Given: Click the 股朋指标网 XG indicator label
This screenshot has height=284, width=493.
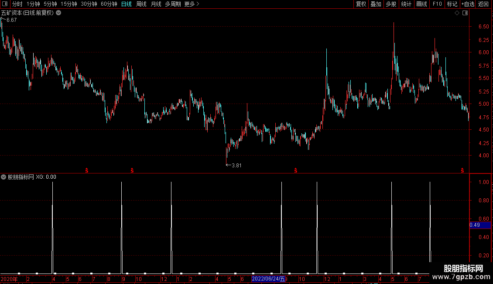Looking at the screenshot, I should click(32, 177).
